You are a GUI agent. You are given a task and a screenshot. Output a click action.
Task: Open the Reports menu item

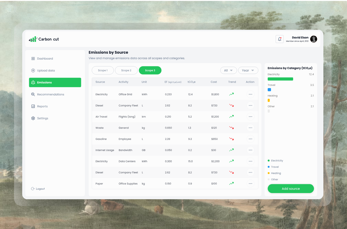[42, 106]
